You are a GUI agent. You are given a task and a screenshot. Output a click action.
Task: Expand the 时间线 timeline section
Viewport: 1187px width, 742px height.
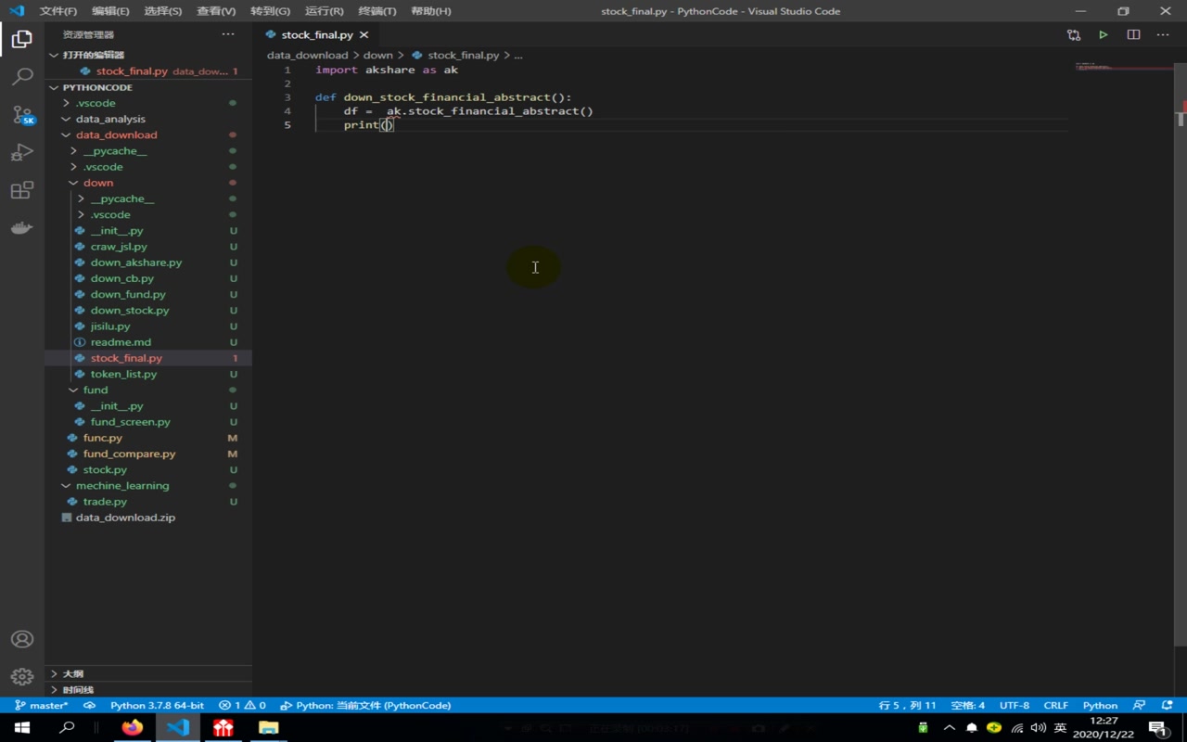click(x=147, y=689)
